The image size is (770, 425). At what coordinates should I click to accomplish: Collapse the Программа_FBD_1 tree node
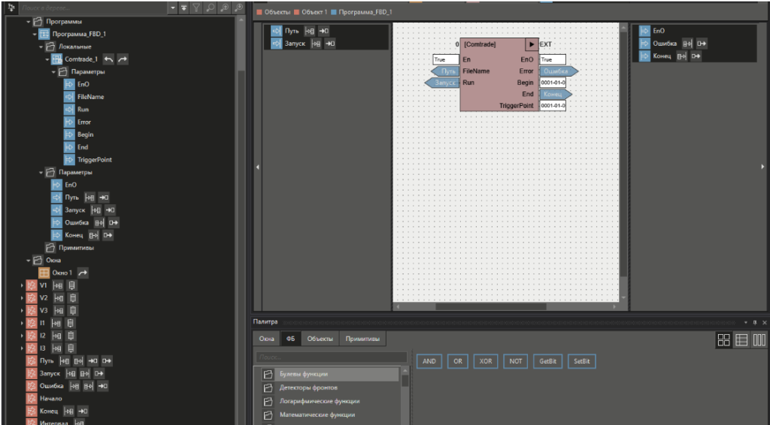coord(35,34)
